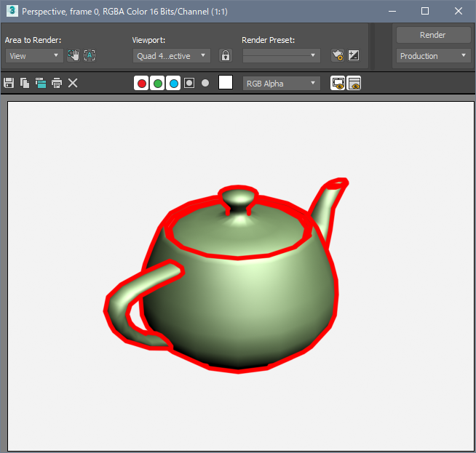The image size is (476, 453).
Task: Toggle the blue channel display
Action: [173, 84]
